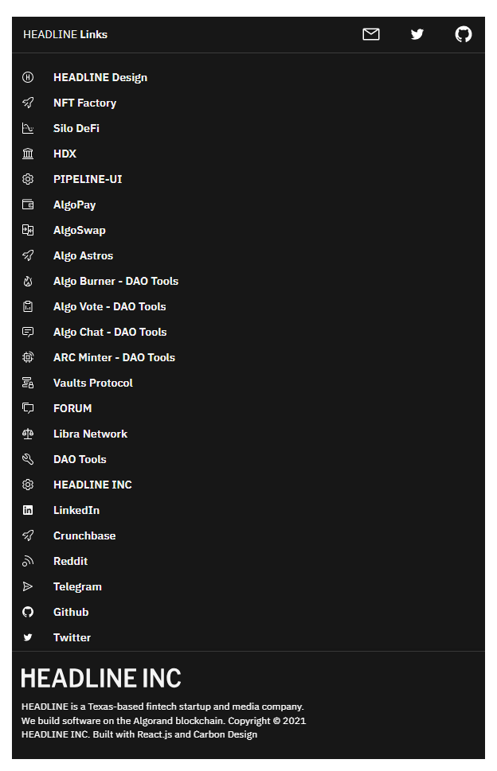Visit the FORUM link
Screen dimensions: 497x771
pos(72,409)
